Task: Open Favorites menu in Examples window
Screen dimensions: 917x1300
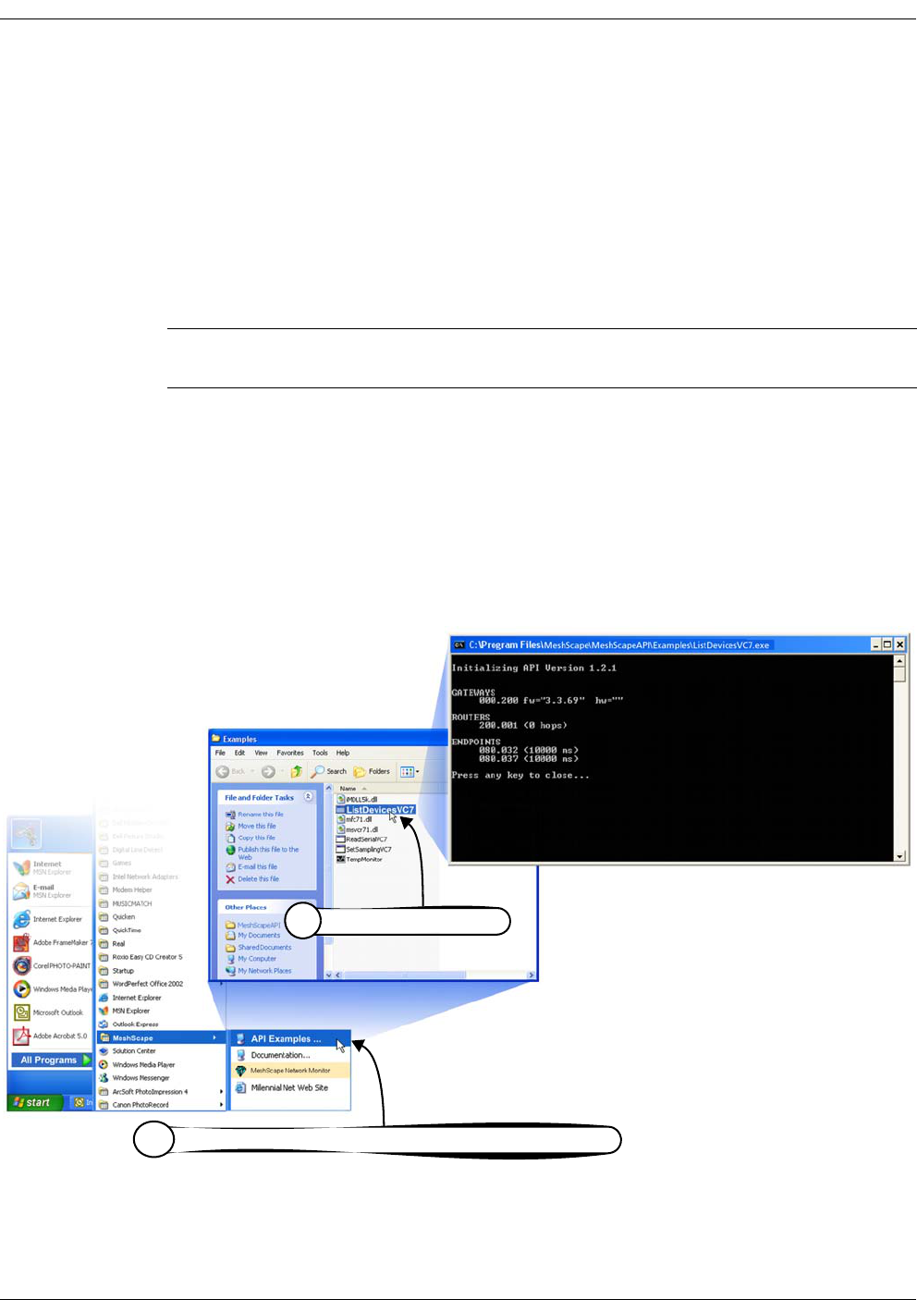Action: [x=290, y=753]
